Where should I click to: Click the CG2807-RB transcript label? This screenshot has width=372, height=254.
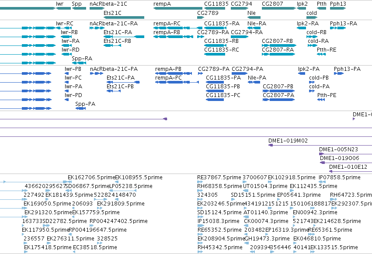(277, 41)
